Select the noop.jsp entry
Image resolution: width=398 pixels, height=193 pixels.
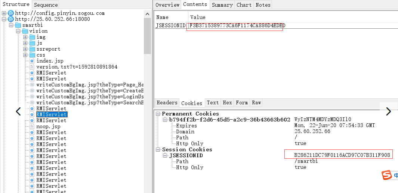[49, 126]
